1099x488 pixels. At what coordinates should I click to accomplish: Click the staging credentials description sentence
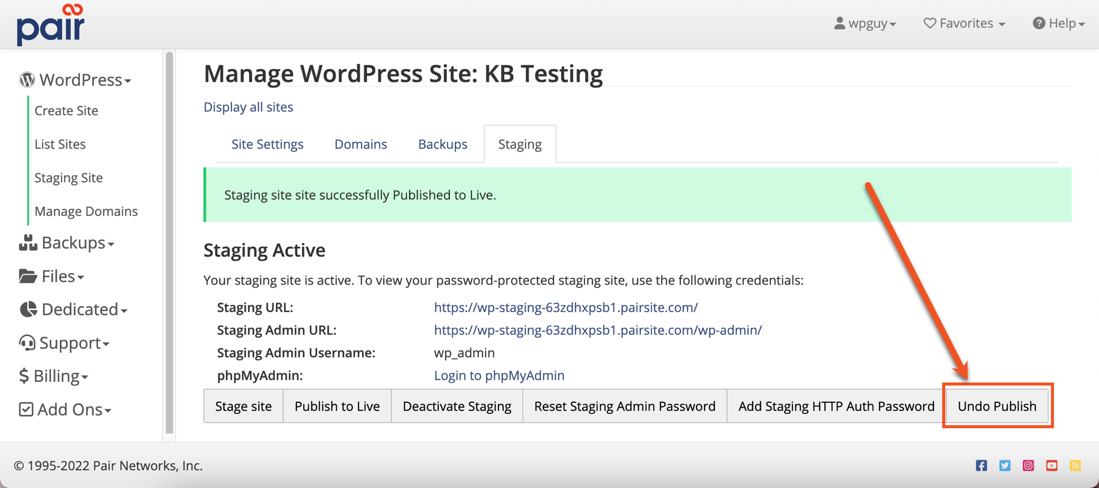(x=504, y=280)
